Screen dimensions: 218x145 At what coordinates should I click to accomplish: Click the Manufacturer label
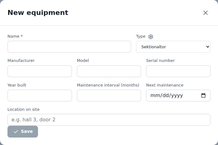coord(21,61)
